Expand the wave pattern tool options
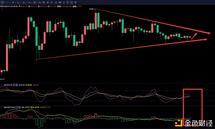 pos(32,3)
